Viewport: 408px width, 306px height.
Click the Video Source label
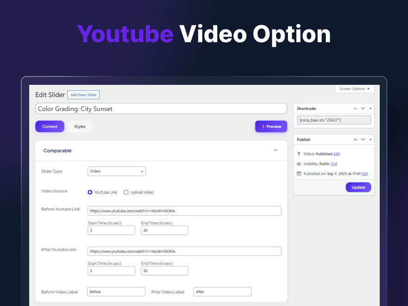(x=54, y=191)
